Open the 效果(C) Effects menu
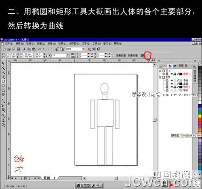Viewport: 202px width, 189px height. pos(62,44)
